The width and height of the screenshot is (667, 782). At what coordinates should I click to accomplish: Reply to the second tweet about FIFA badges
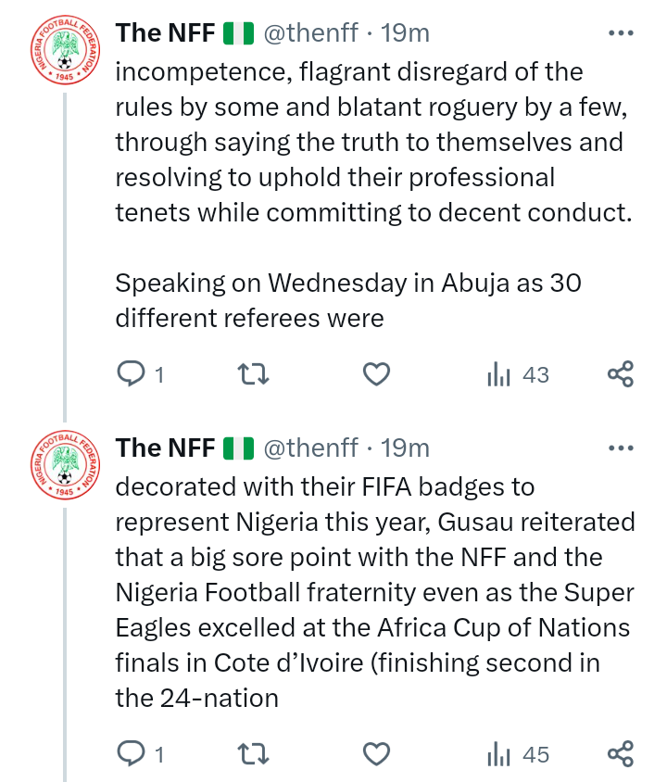coord(132,754)
